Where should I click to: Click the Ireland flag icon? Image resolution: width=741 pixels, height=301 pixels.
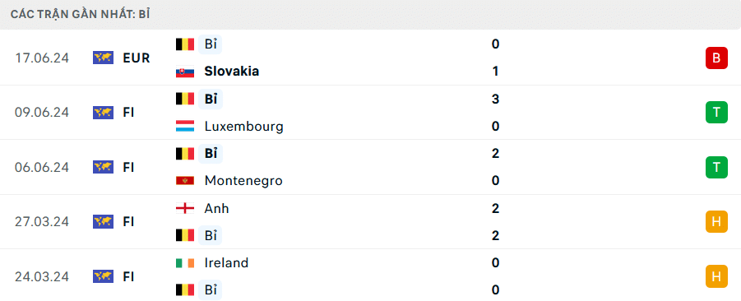(x=185, y=262)
